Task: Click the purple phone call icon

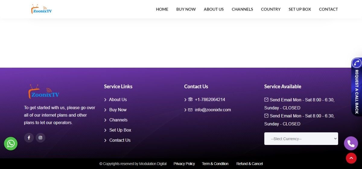Action: pyautogui.click(x=351, y=143)
